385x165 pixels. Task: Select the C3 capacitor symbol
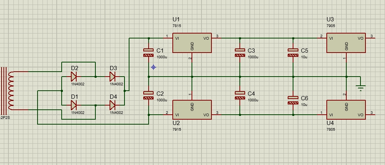[x=240, y=53]
